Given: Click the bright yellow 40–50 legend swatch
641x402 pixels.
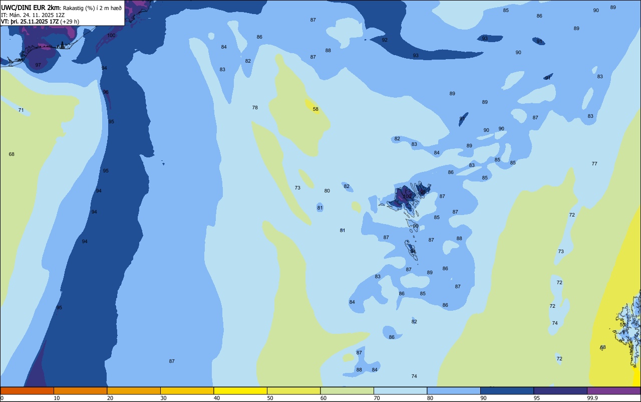Looking at the screenshot, I should click(240, 390).
